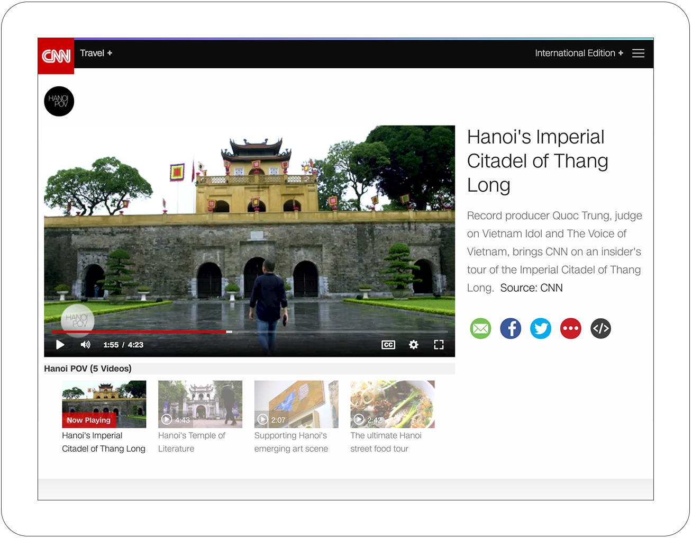Click the 'Source: CNN' text
The height and width of the screenshot is (538, 692).
click(x=531, y=288)
